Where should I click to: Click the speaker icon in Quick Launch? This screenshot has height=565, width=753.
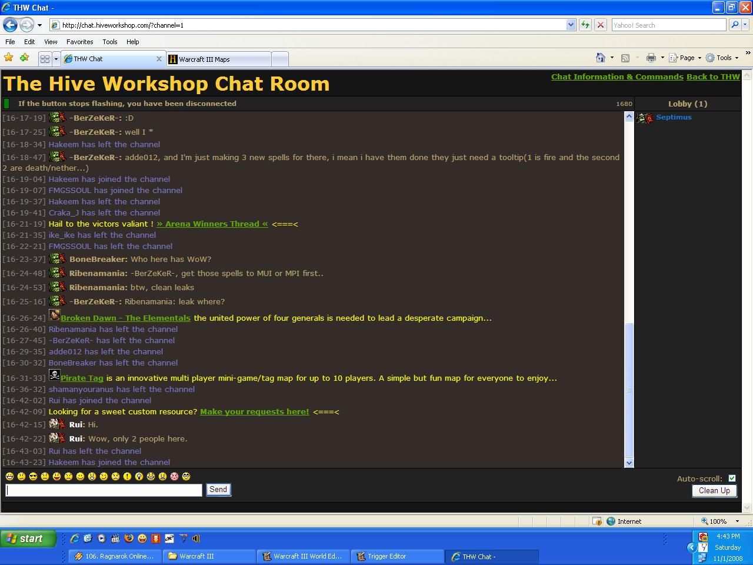[x=196, y=538]
